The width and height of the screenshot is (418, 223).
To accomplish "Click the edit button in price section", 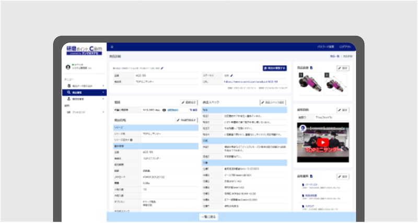I will click(x=189, y=102).
